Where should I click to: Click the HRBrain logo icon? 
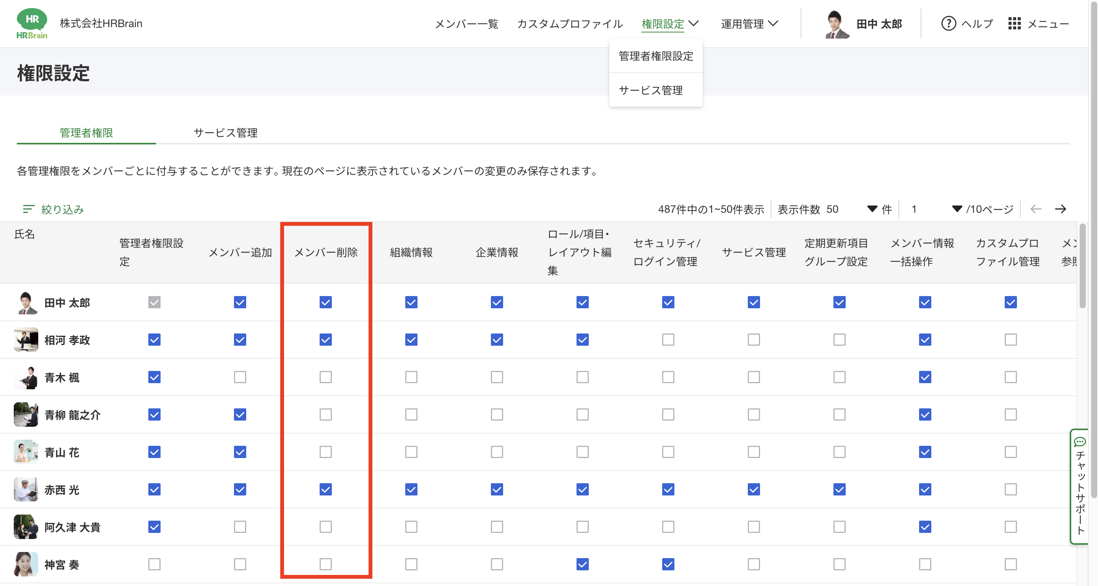point(32,23)
